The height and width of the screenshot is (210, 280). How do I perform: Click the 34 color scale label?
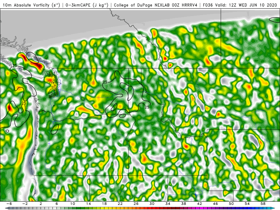coord(168,204)
